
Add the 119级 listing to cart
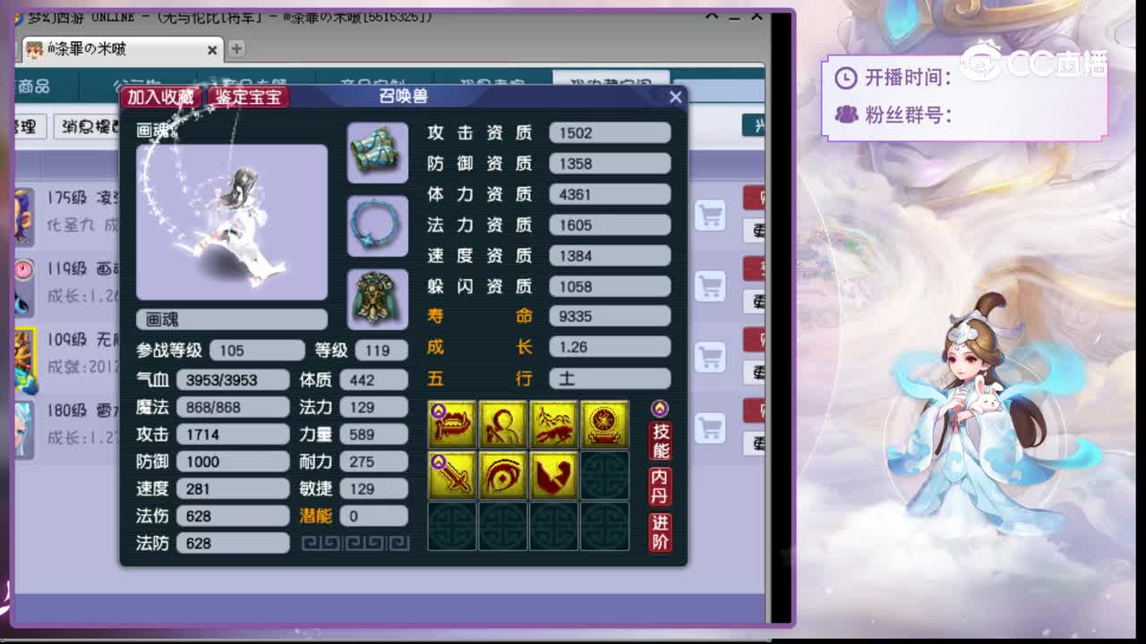coord(711,286)
